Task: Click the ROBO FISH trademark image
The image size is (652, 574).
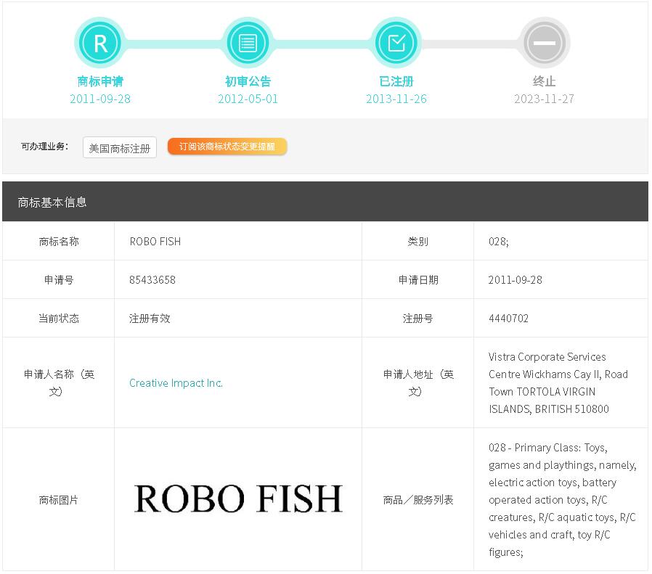Action: click(x=238, y=499)
